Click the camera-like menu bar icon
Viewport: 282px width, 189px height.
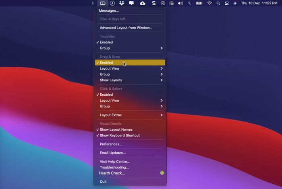163,3
